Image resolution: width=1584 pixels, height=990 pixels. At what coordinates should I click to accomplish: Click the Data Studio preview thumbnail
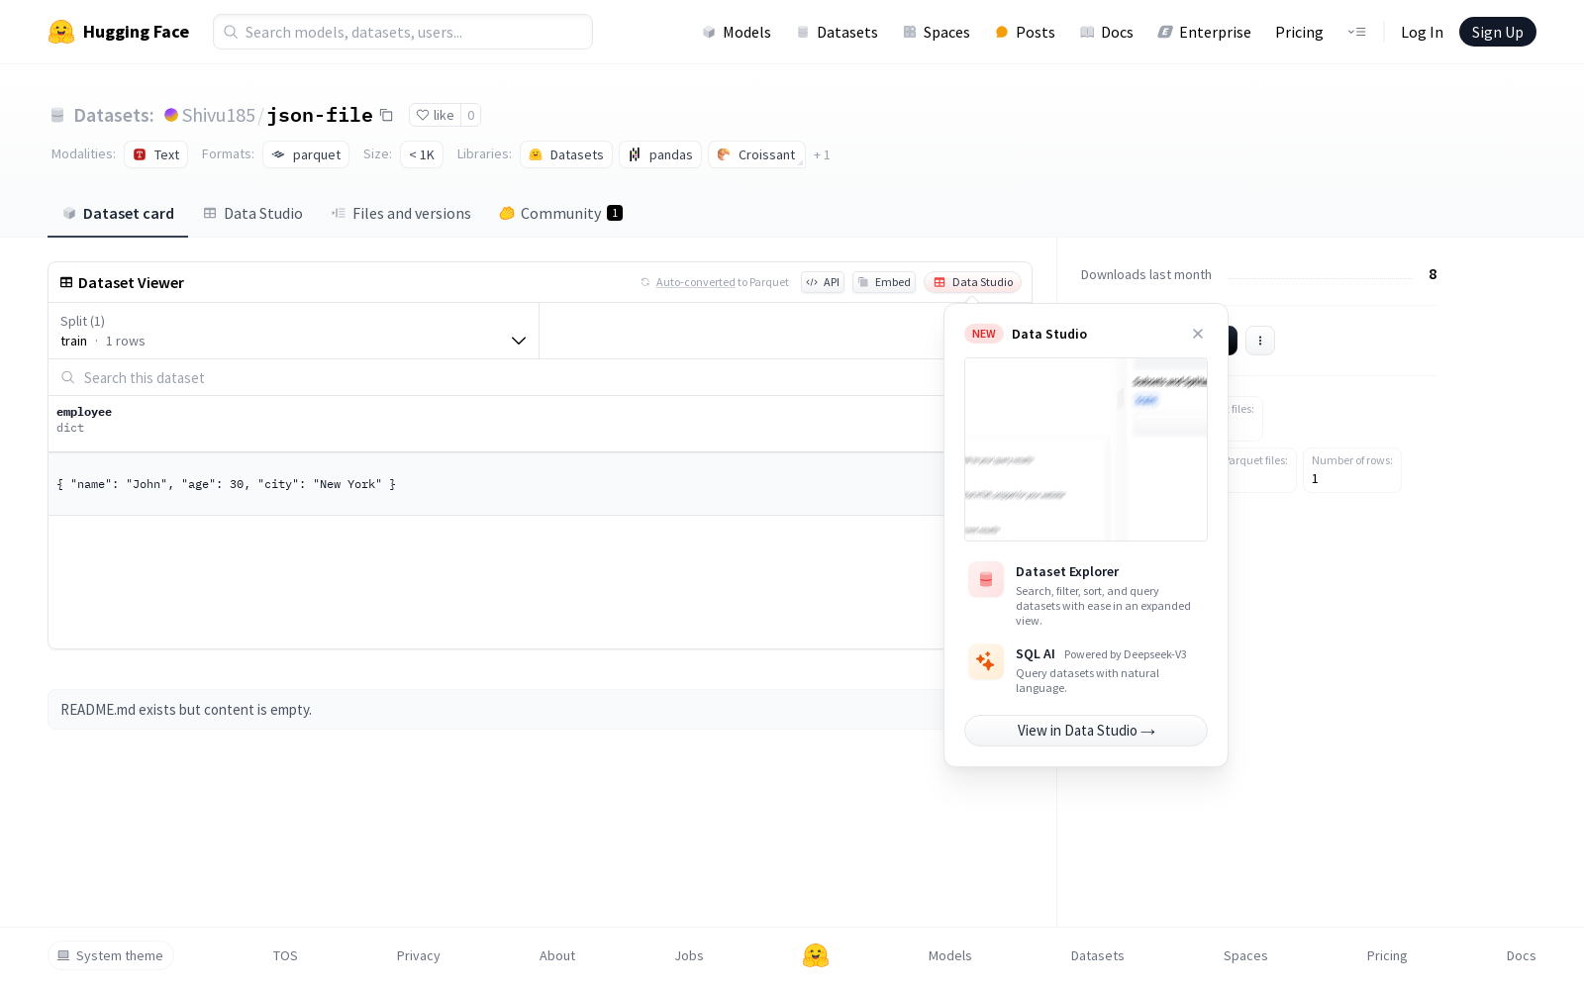1086,449
